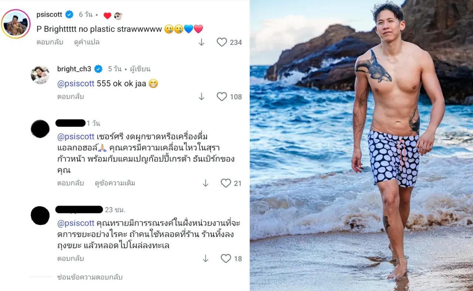Viewport: 473px width, 291px height.
Task: Click down arrow on psiscott's comment
Action: point(201,42)
